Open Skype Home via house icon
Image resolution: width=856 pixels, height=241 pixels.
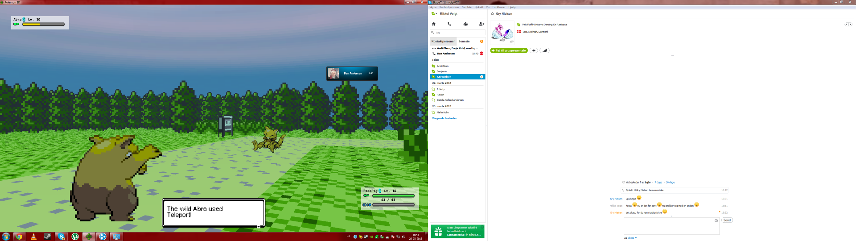tap(433, 24)
